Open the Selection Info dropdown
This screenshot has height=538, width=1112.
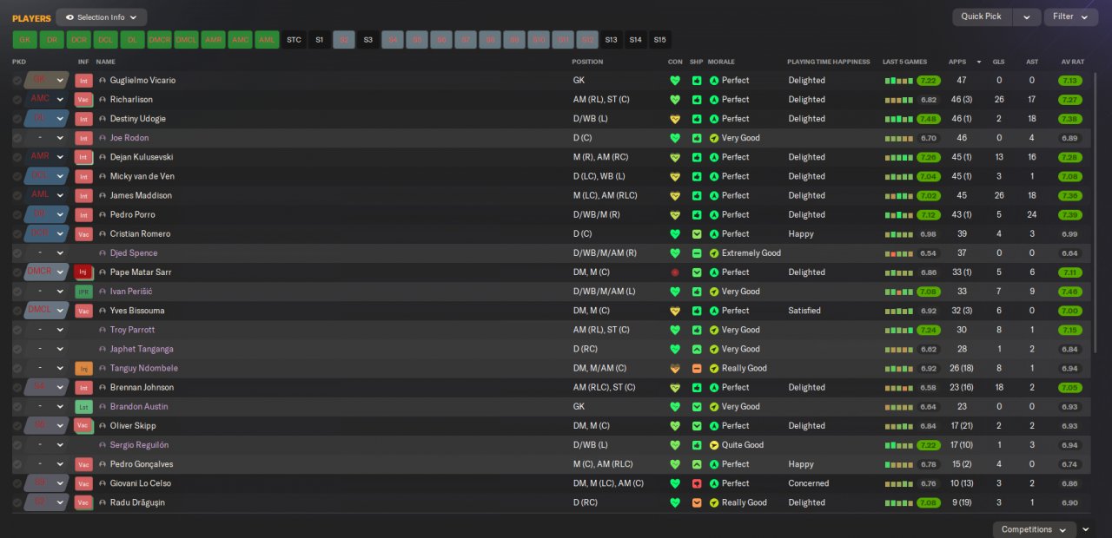[102, 17]
